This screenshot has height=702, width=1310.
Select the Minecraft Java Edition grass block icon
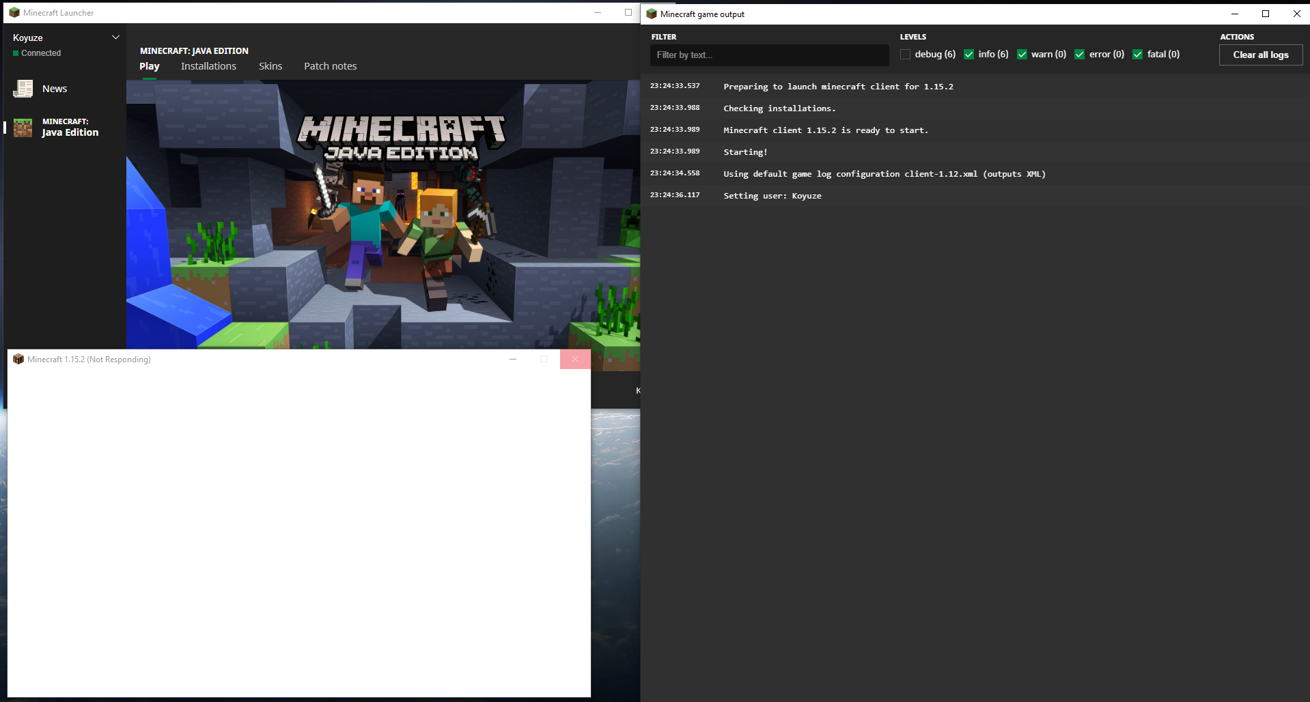click(x=23, y=128)
